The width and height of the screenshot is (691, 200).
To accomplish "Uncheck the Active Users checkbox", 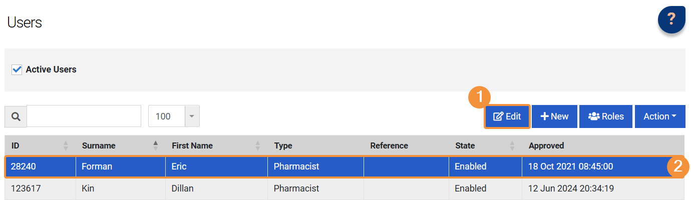I will [x=17, y=69].
